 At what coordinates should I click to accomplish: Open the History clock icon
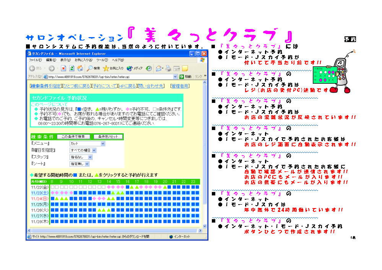[149, 68]
